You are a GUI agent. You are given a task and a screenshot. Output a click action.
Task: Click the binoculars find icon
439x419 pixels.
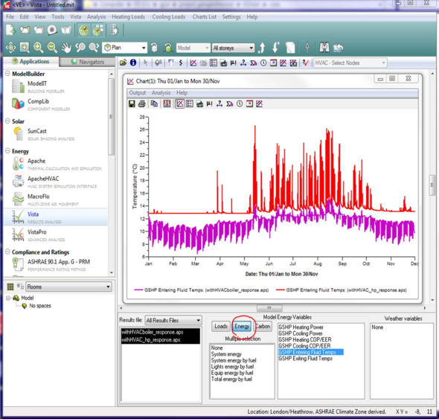324,48
